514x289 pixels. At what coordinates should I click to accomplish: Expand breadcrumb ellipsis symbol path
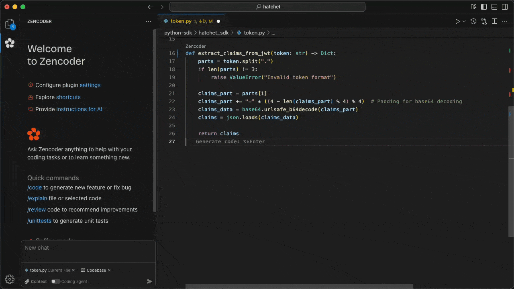[x=273, y=33]
